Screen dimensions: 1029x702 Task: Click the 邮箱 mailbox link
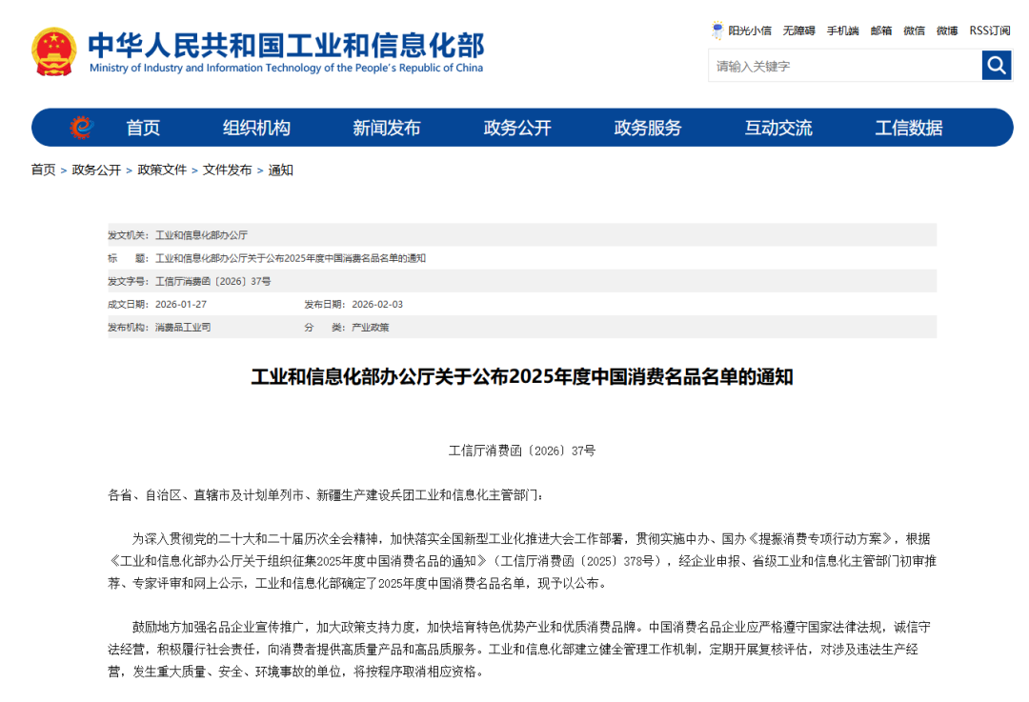[880, 30]
